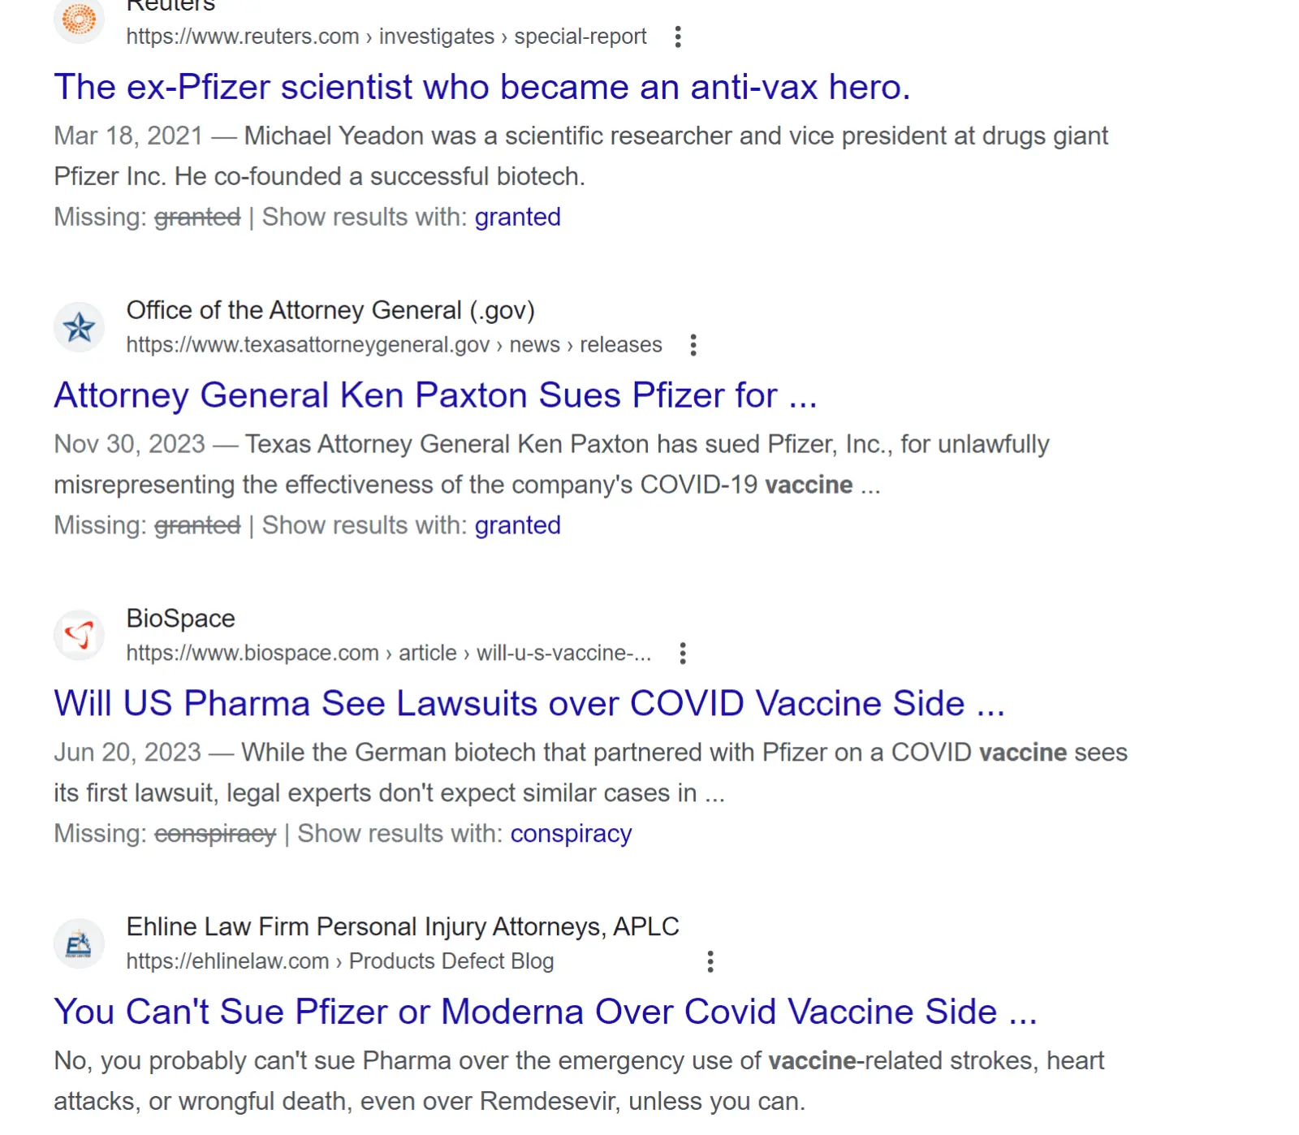
Task: Open the three-dot menu for BioSpace result
Action: (x=683, y=654)
